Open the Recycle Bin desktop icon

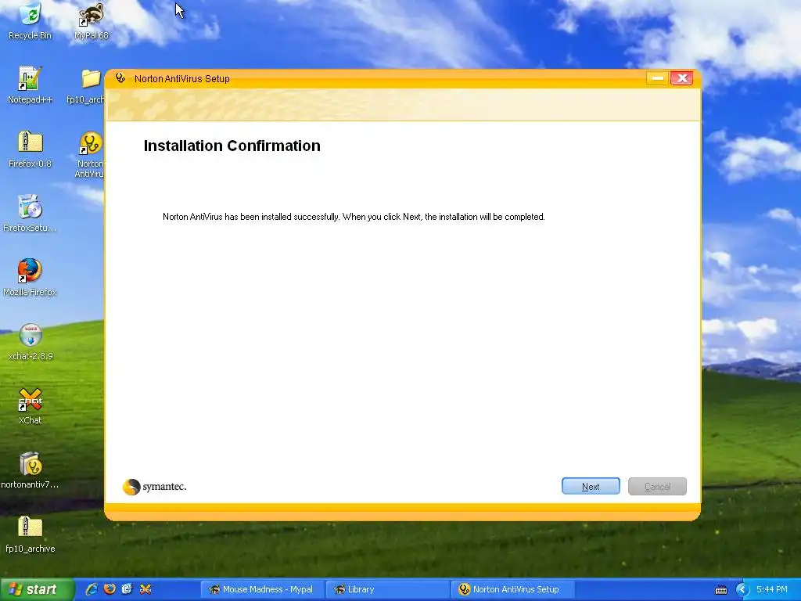click(31, 21)
